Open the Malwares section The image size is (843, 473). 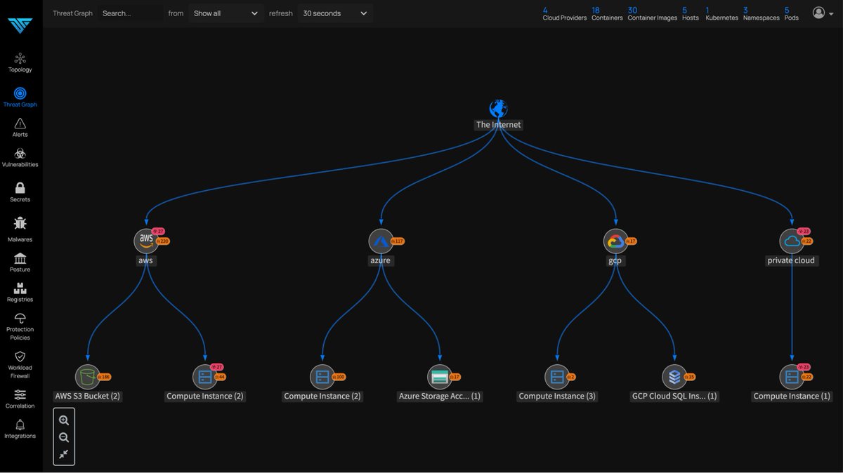20,230
